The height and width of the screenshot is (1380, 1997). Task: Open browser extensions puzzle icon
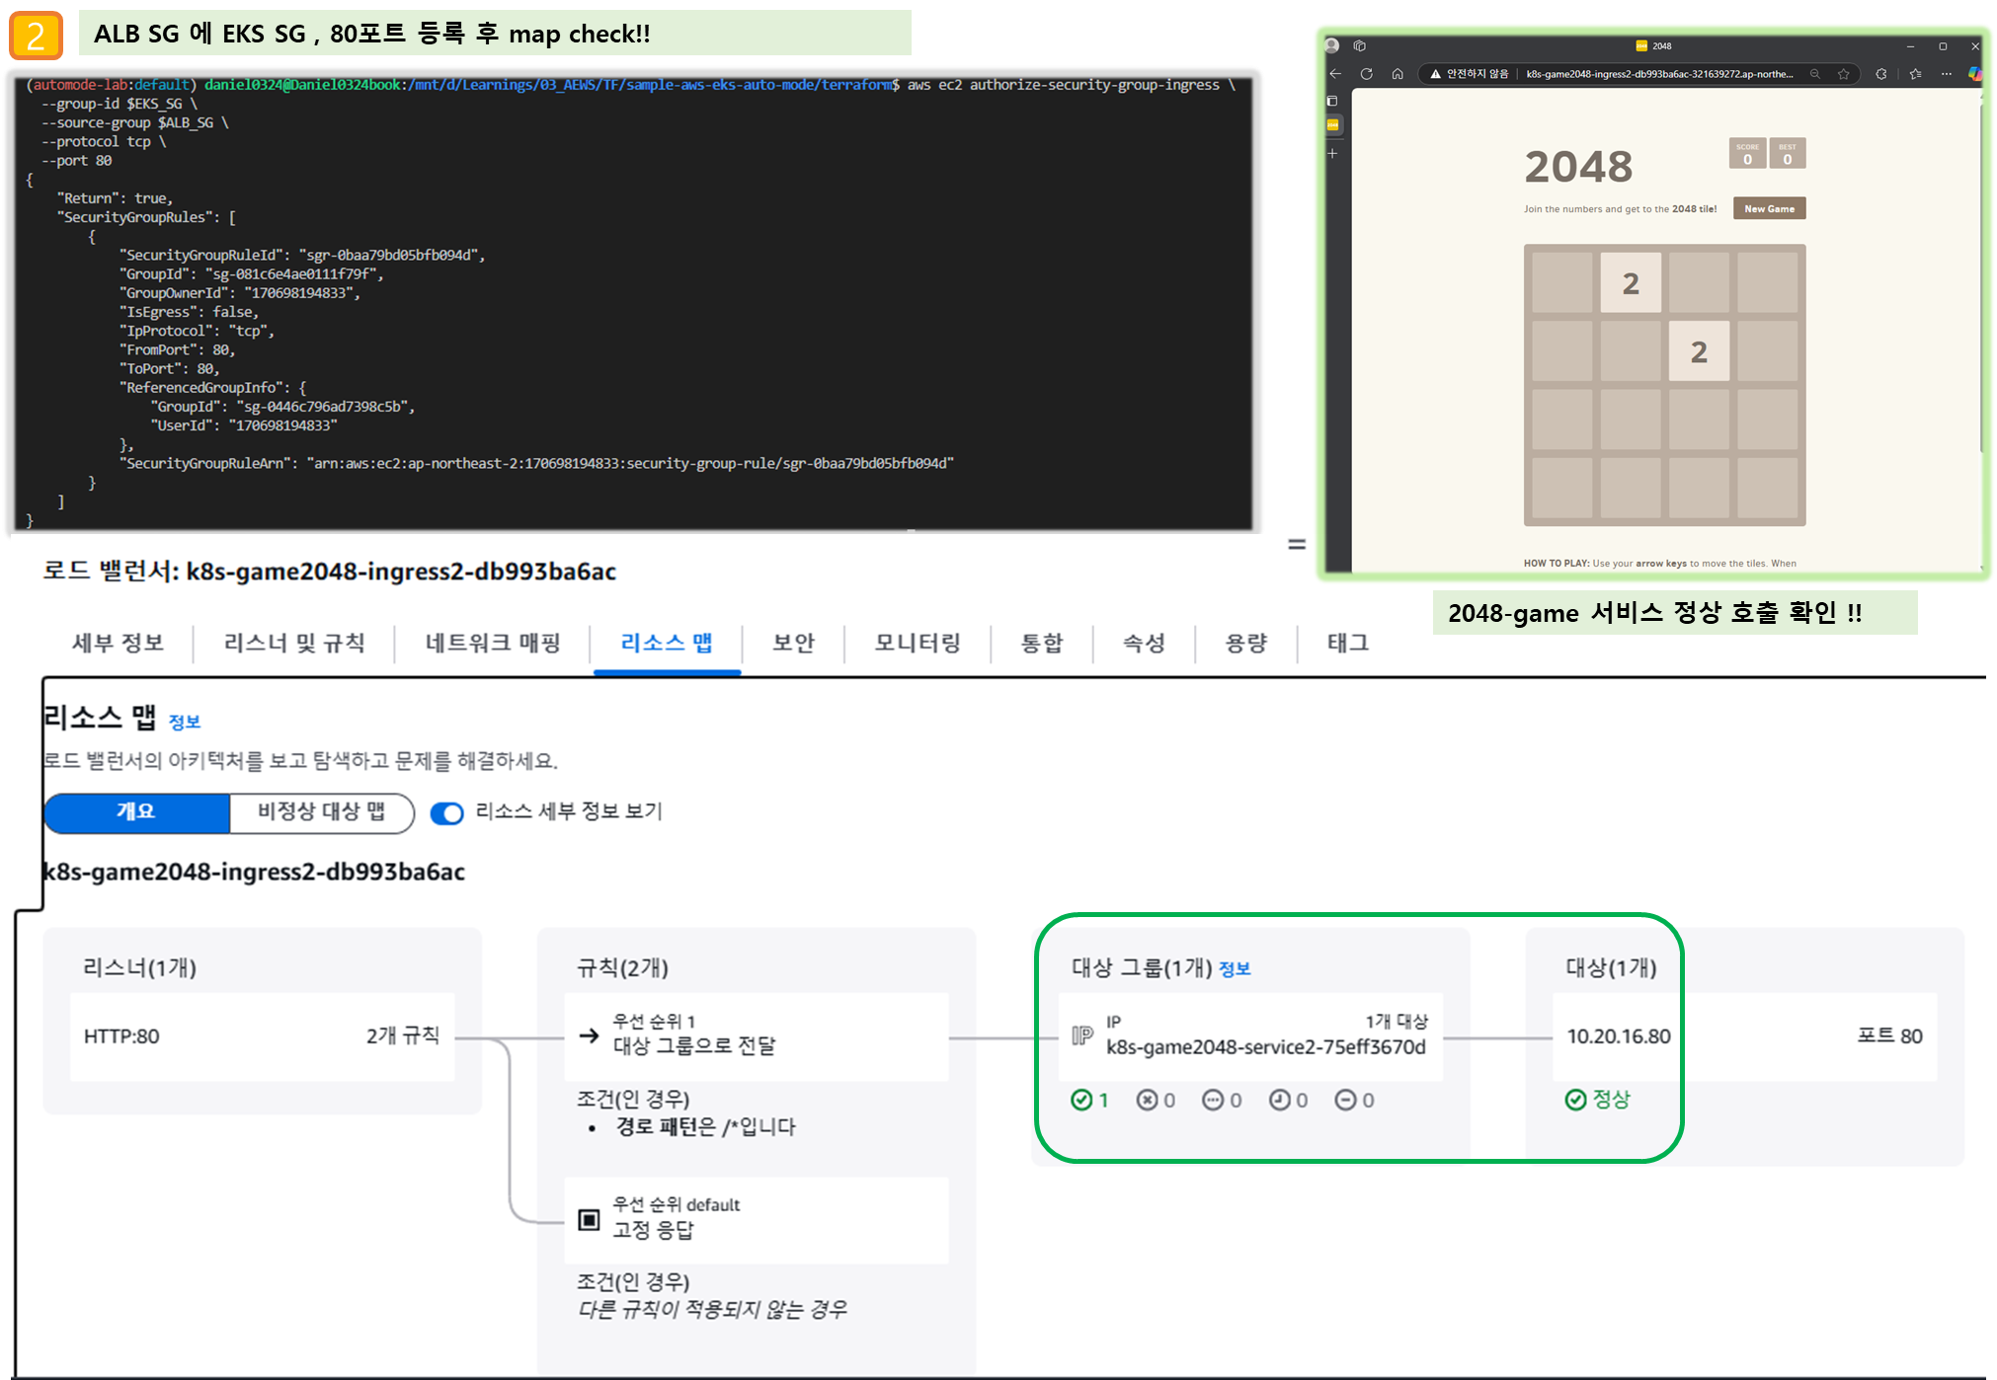pos(1881,74)
